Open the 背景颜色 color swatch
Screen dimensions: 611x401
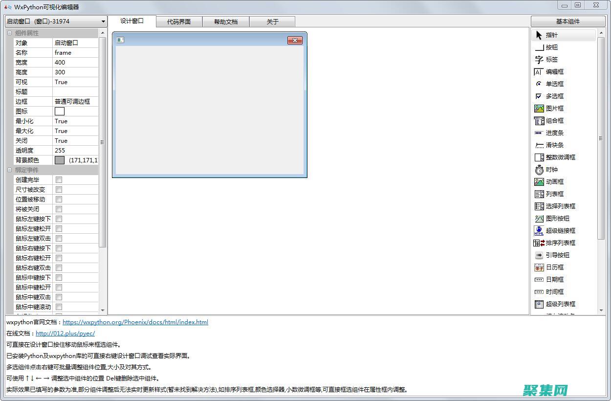pos(59,160)
